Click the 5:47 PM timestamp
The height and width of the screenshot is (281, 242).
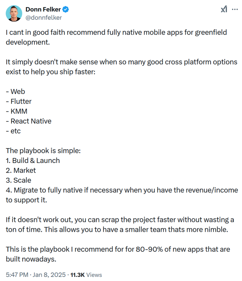[x=17, y=275]
